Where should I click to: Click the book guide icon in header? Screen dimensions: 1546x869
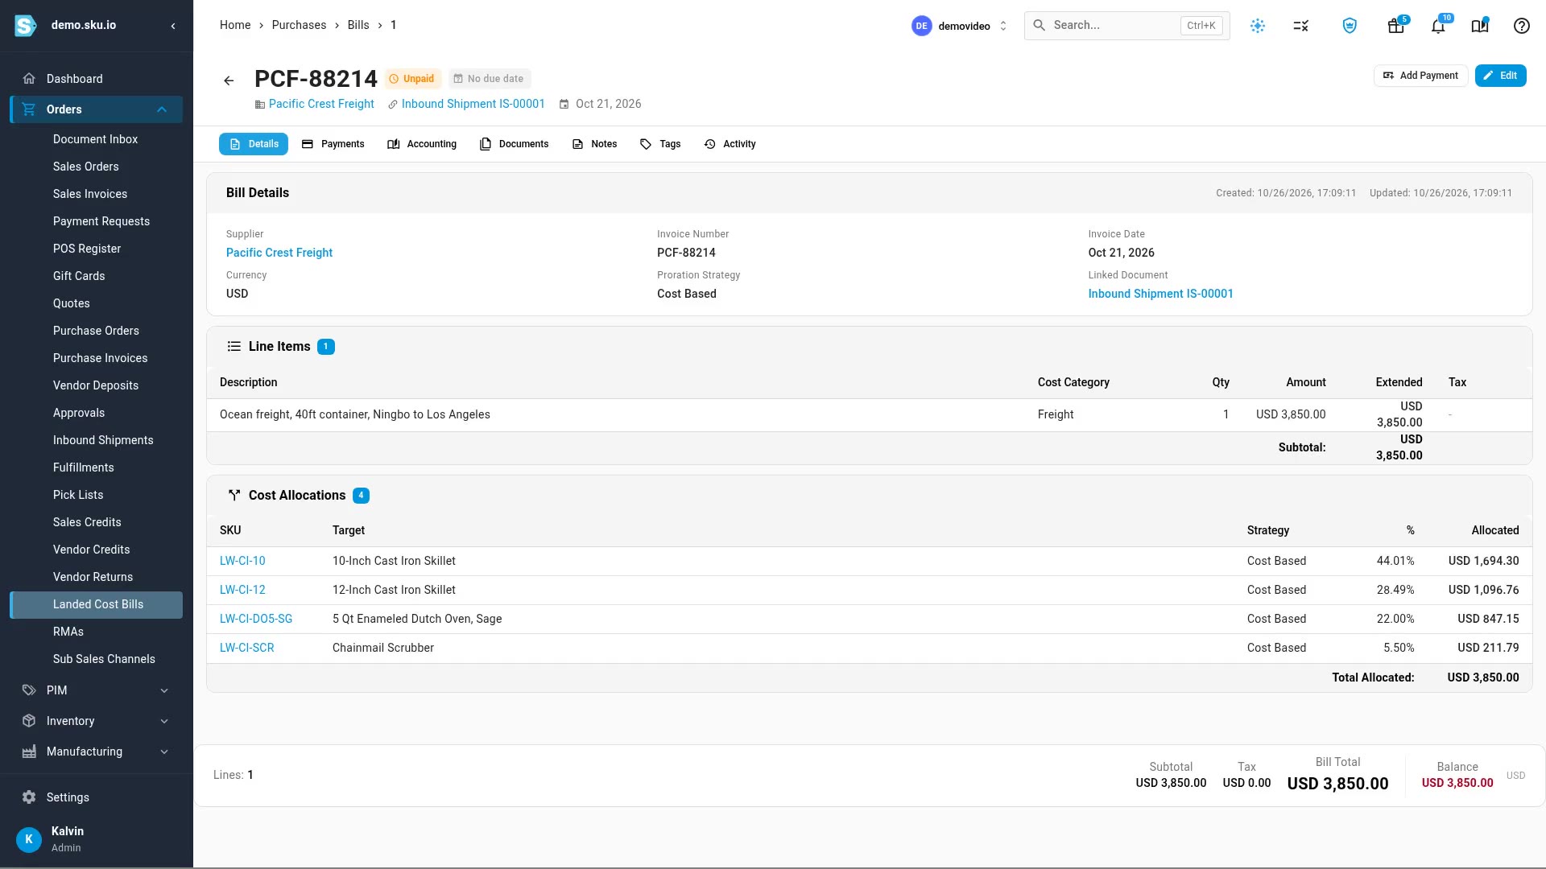(x=1480, y=26)
